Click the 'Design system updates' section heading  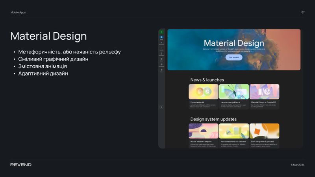point(213,119)
